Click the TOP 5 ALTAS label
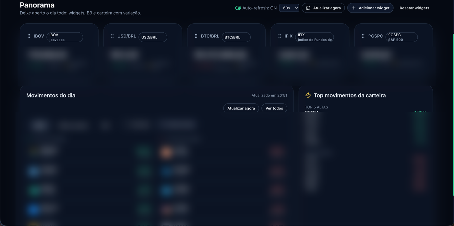The width and height of the screenshot is (454, 226). (x=317, y=107)
